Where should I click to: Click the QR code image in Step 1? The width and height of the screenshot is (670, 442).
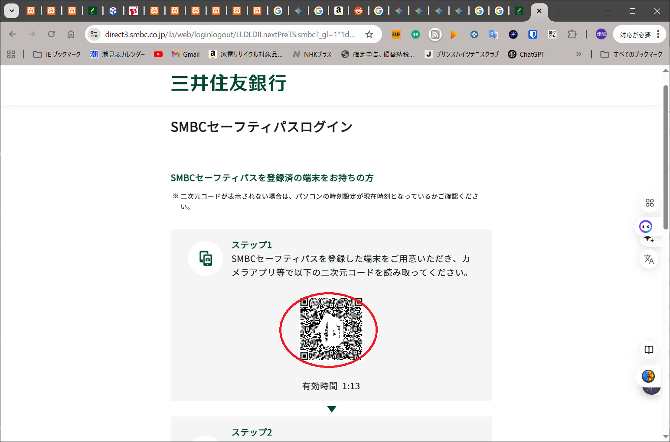(331, 329)
